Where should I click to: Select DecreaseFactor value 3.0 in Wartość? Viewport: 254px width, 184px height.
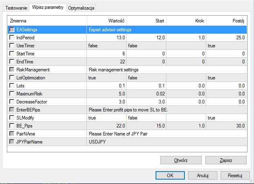click(x=107, y=102)
